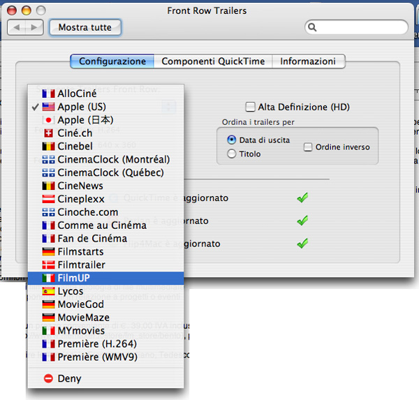Click inside the search input field
This screenshot has width=419, height=400.
356,27
